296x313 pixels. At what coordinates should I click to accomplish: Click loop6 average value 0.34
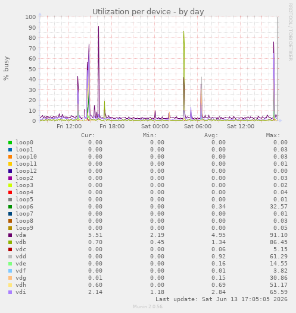tap(219, 207)
